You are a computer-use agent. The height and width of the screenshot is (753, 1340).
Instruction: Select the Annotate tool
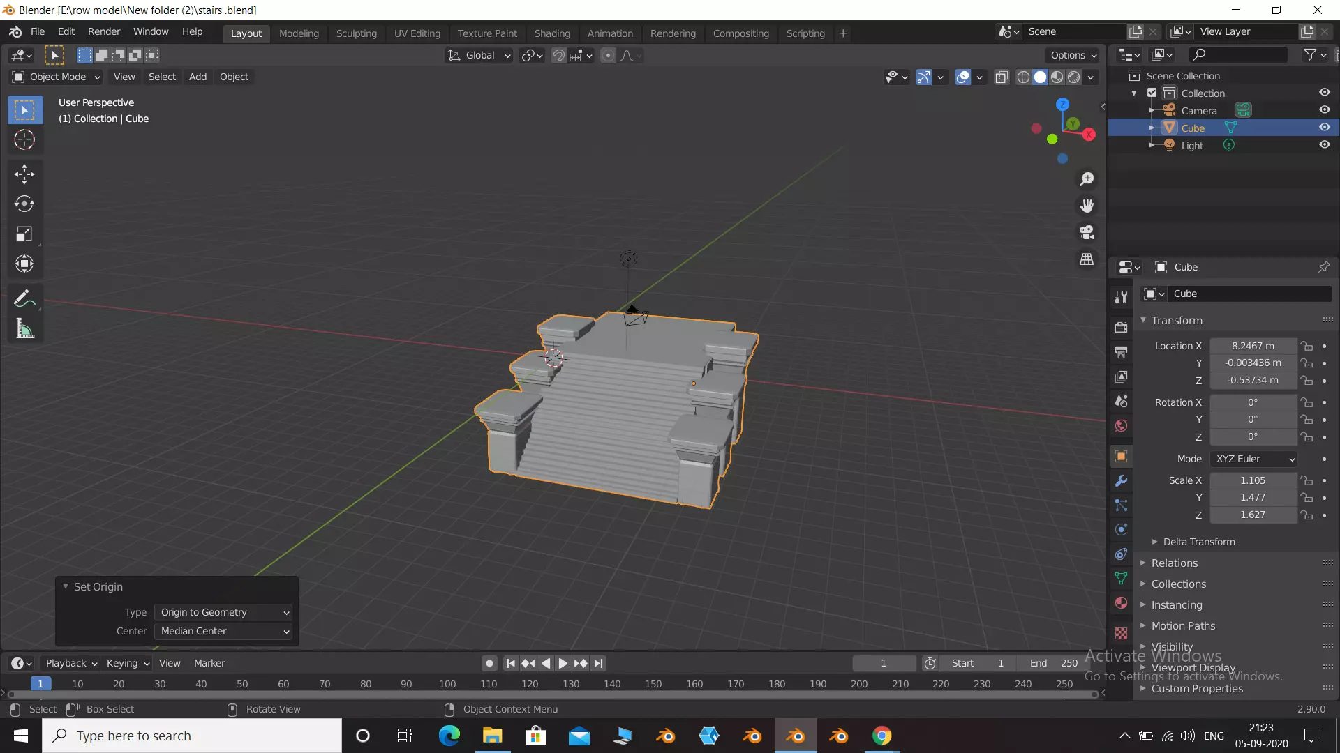(24, 299)
